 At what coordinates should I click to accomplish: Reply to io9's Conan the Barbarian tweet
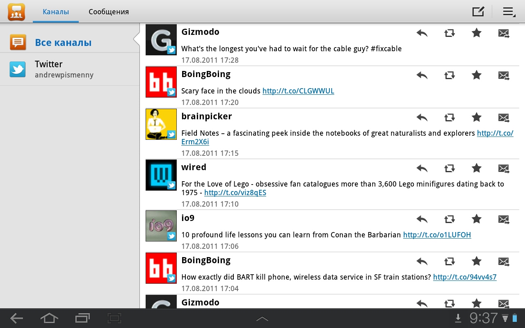[x=422, y=219]
